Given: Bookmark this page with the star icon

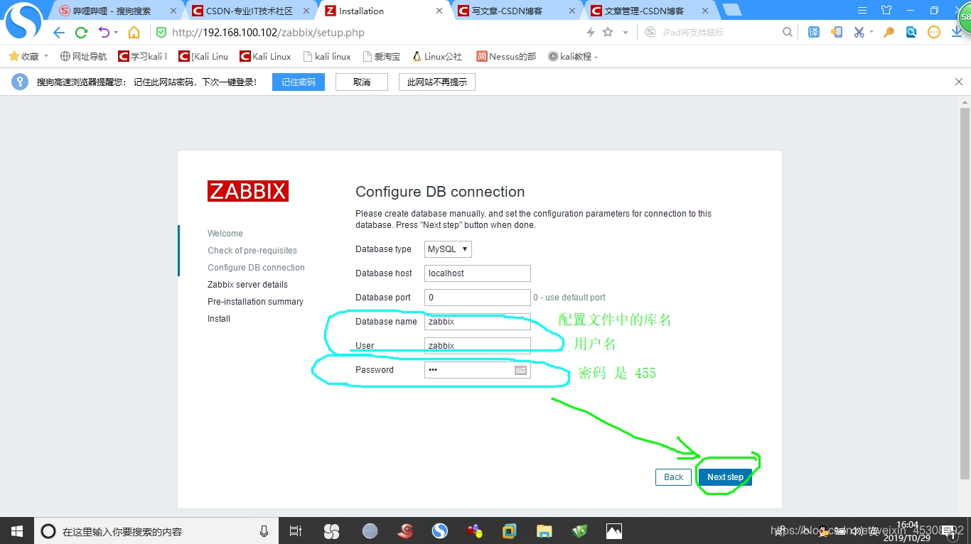Looking at the screenshot, I should point(608,33).
